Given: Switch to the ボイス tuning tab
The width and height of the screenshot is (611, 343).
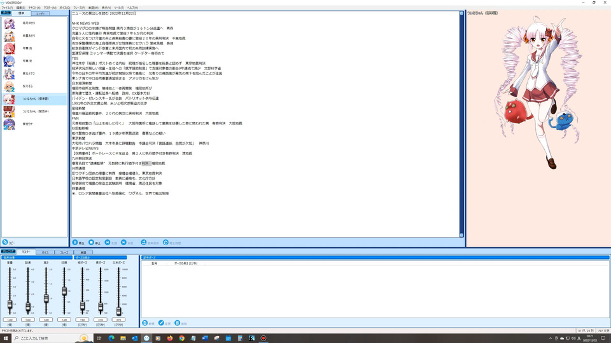Looking at the screenshot, I should 45,252.
